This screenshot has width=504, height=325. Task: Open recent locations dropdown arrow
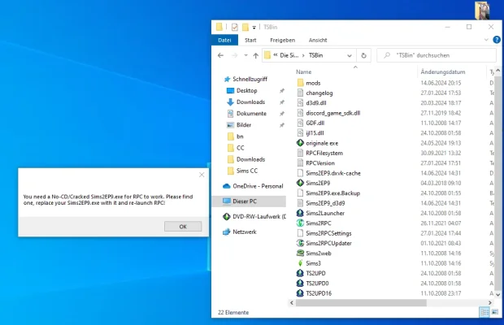[245, 55]
